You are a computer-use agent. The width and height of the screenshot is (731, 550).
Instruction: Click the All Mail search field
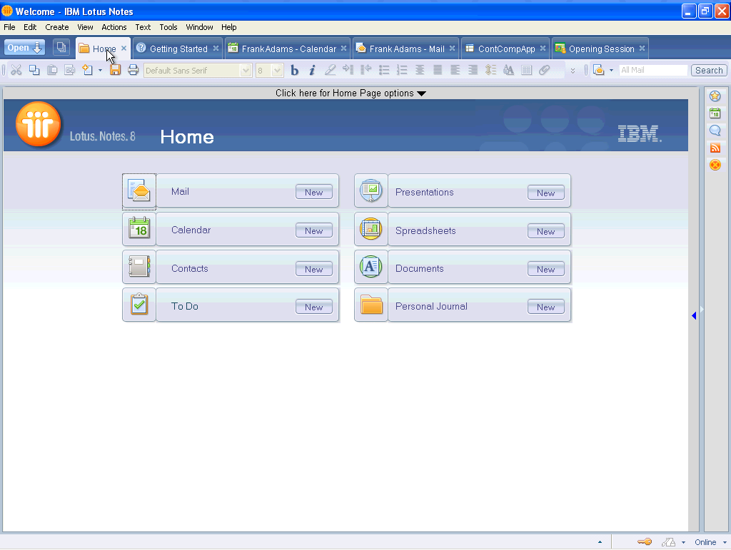652,70
